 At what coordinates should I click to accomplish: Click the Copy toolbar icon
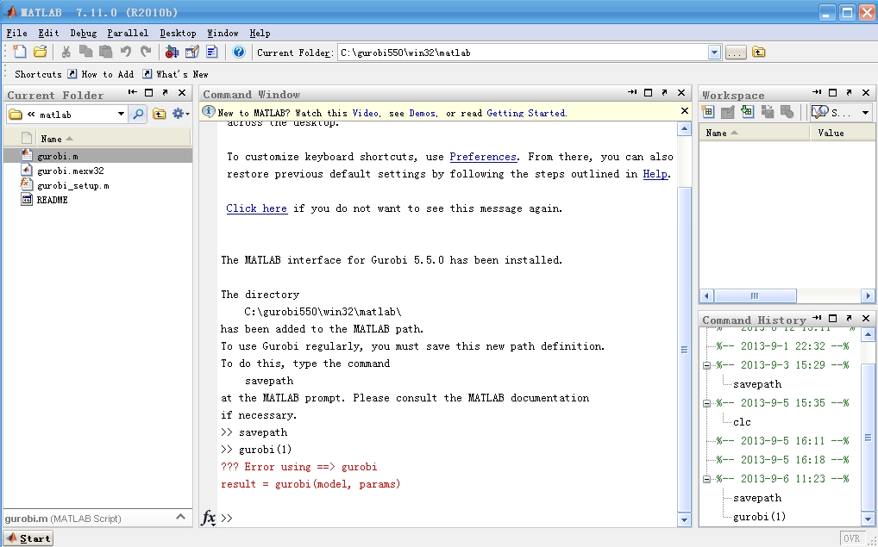point(85,52)
